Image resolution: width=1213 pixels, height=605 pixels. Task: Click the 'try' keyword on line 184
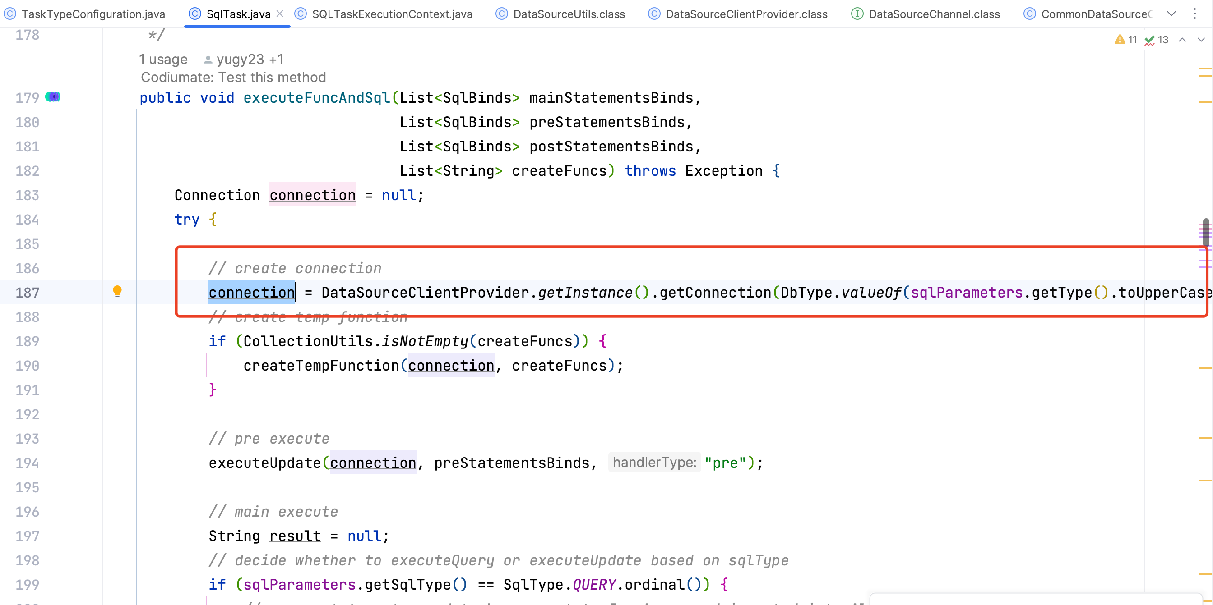pos(187,220)
